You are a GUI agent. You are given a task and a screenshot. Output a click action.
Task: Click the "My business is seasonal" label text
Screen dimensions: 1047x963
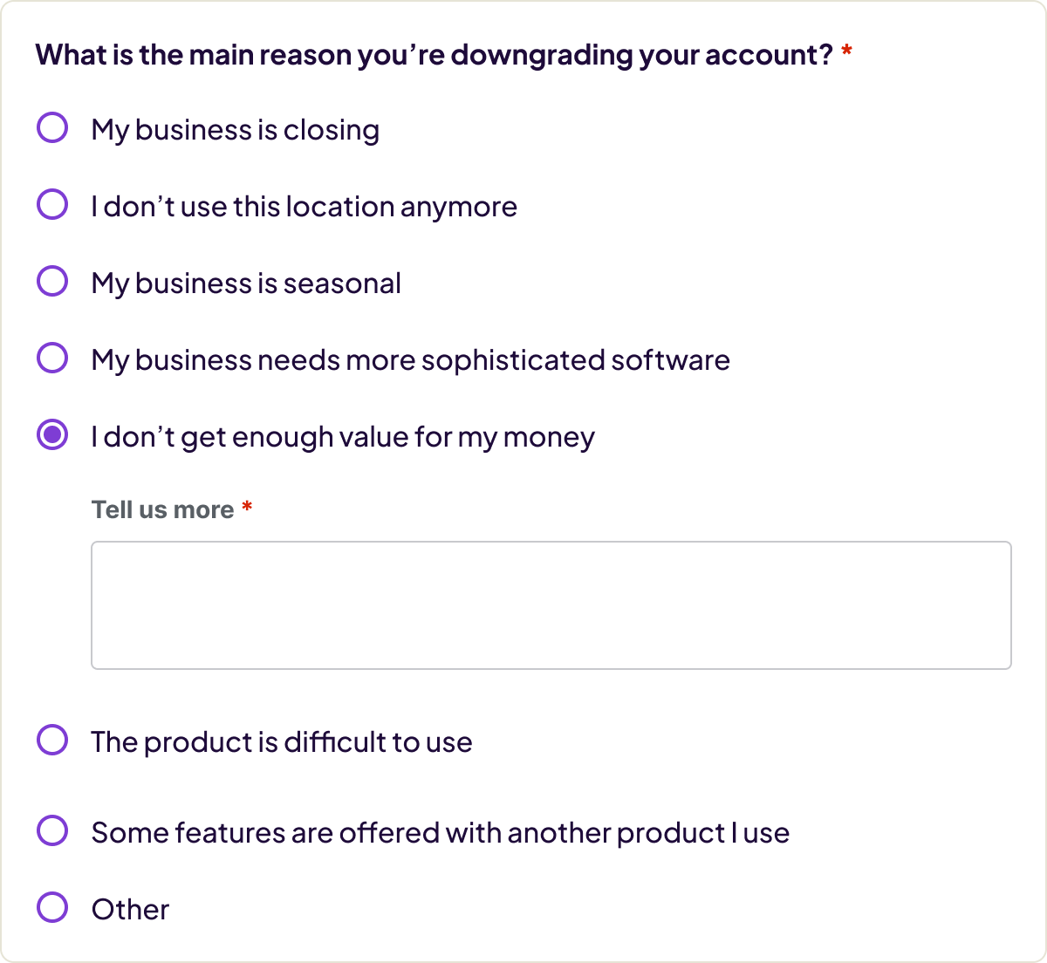pyautogui.click(x=246, y=283)
